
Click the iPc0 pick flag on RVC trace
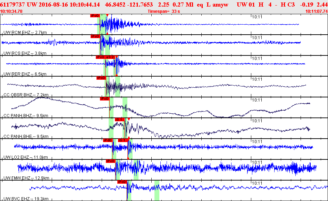click(122, 182)
